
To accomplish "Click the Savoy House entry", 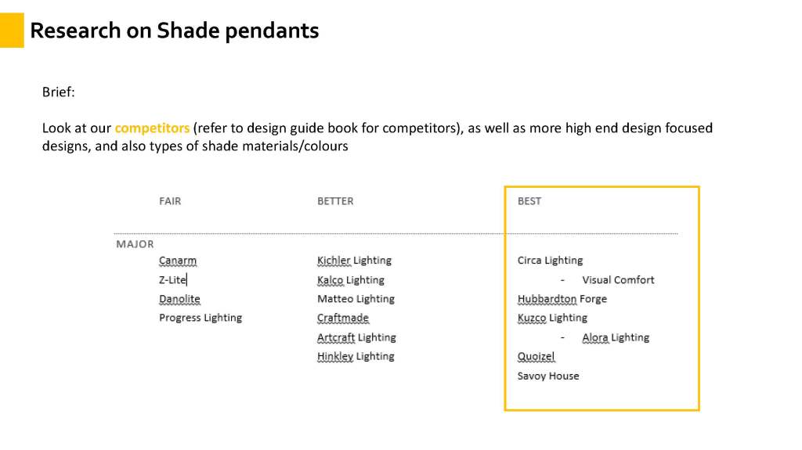I will click(548, 376).
